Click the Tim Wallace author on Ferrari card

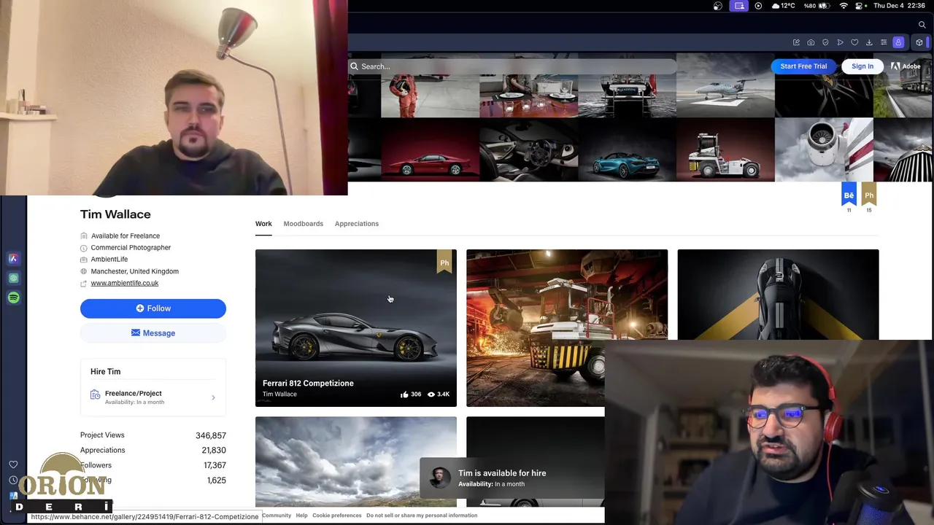[279, 394]
